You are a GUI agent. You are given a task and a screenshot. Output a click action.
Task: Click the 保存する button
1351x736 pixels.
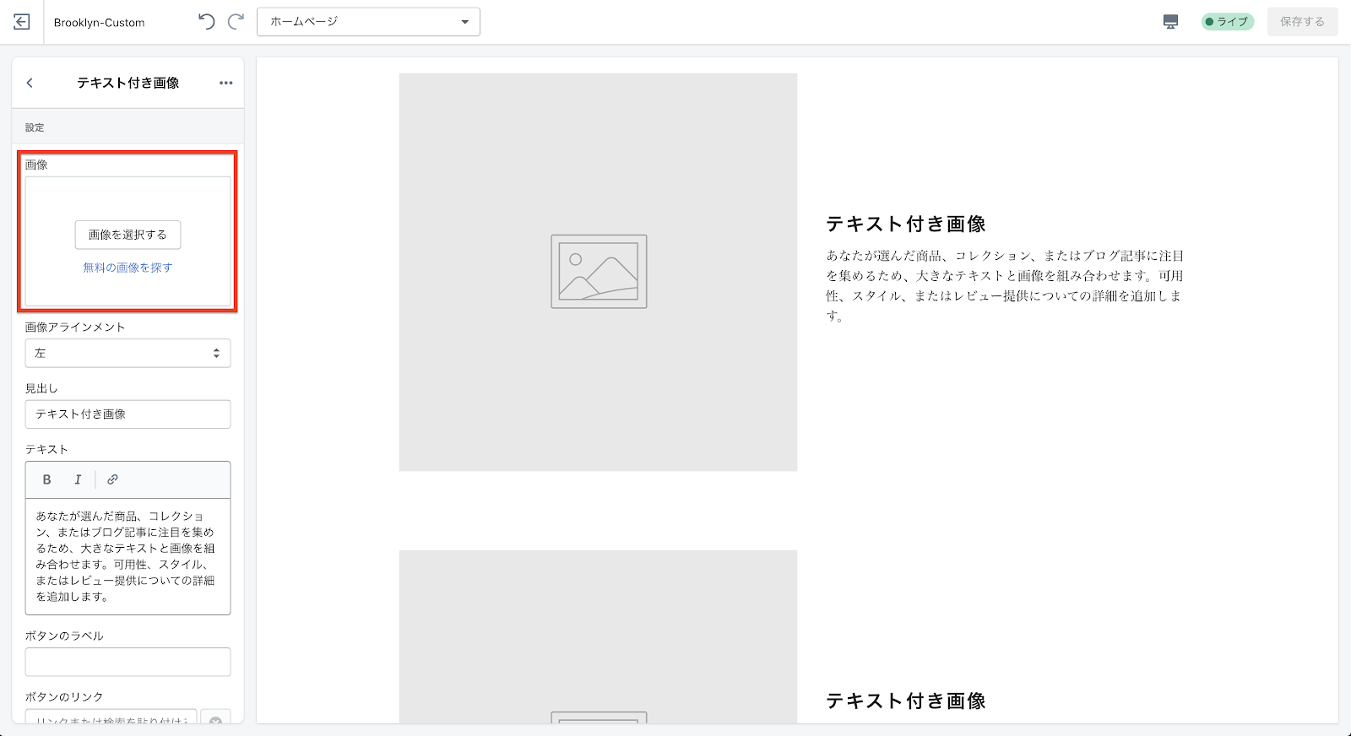point(1301,22)
